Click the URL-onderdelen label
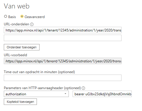Viewport: 142px width, 111px height. (x=16, y=24)
